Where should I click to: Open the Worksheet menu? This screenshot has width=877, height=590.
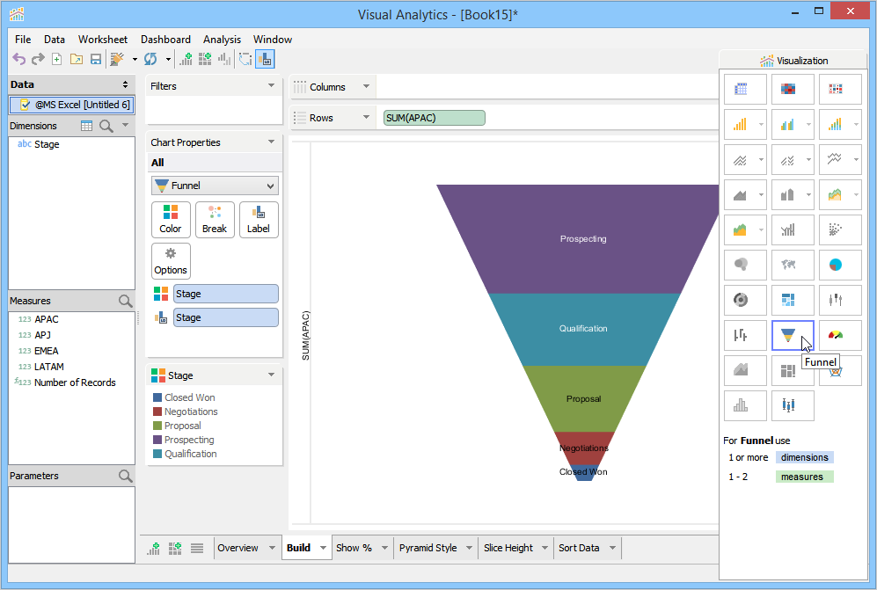pyautogui.click(x=102, y=40)
